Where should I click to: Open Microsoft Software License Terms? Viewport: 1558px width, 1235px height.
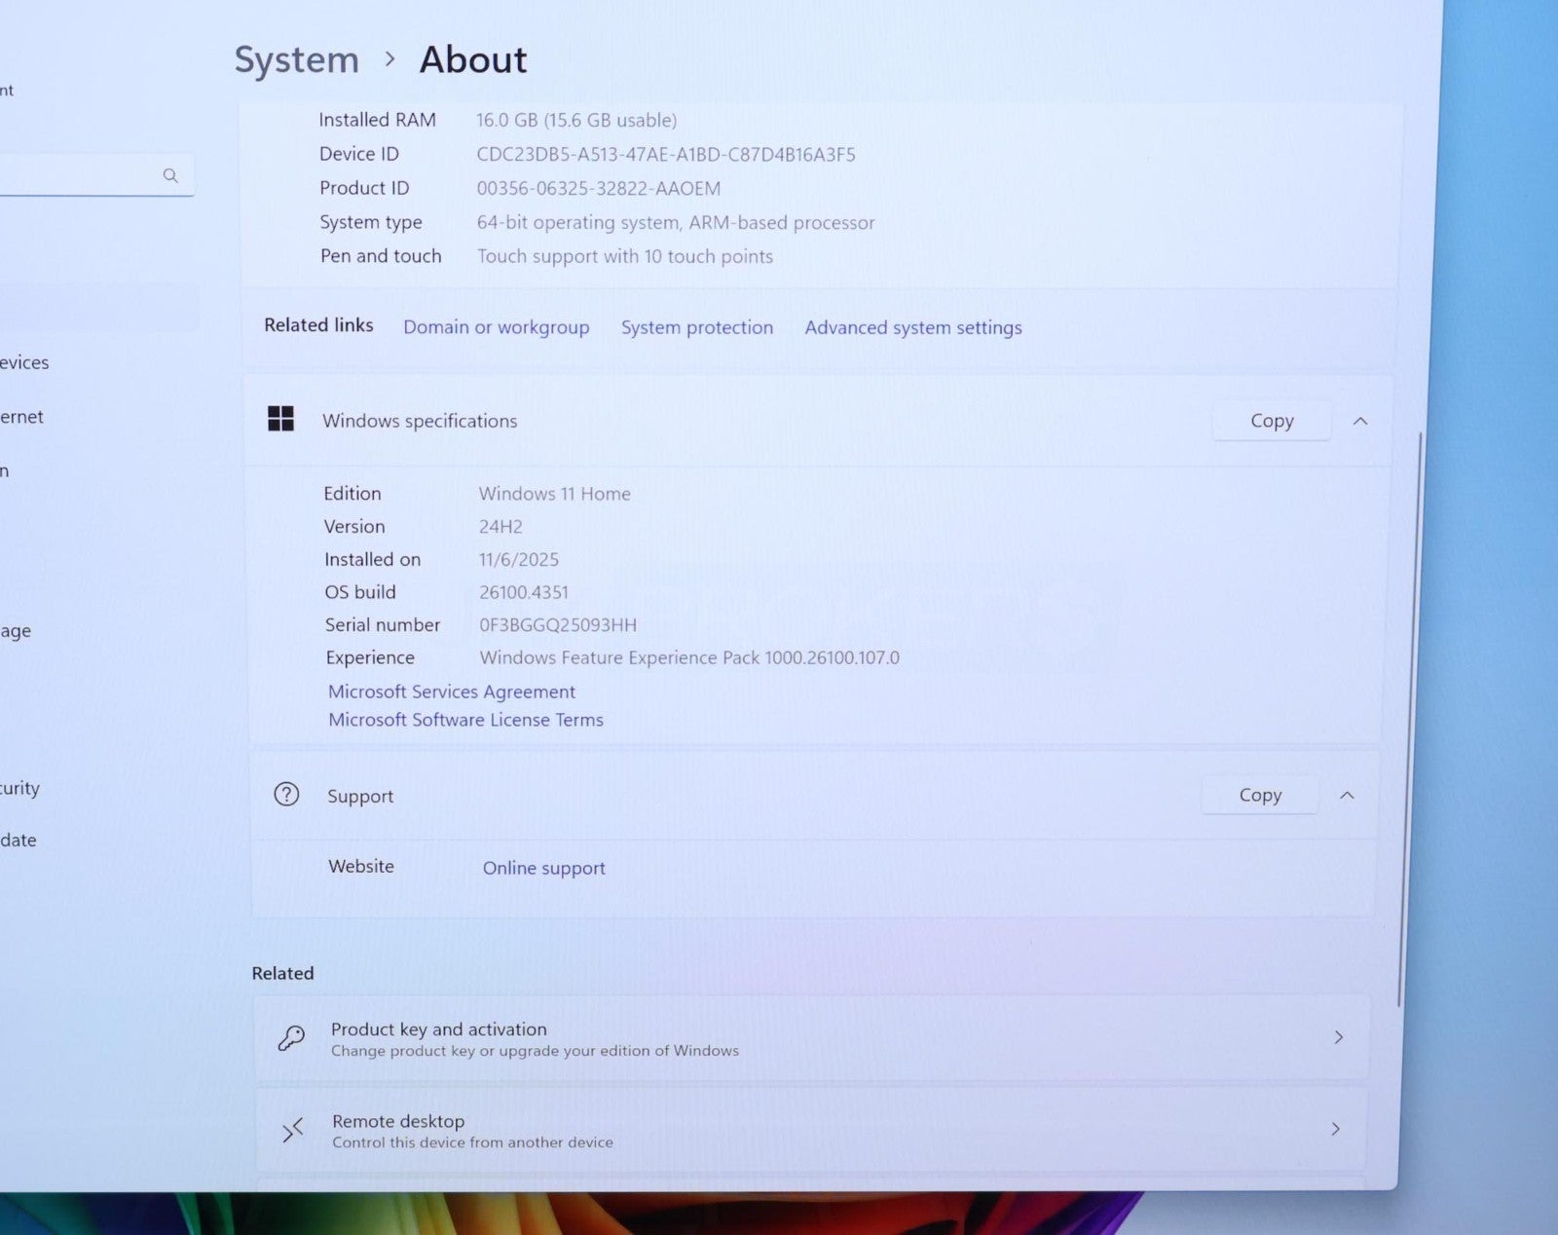pyautogui.click(x=465, y=720)
